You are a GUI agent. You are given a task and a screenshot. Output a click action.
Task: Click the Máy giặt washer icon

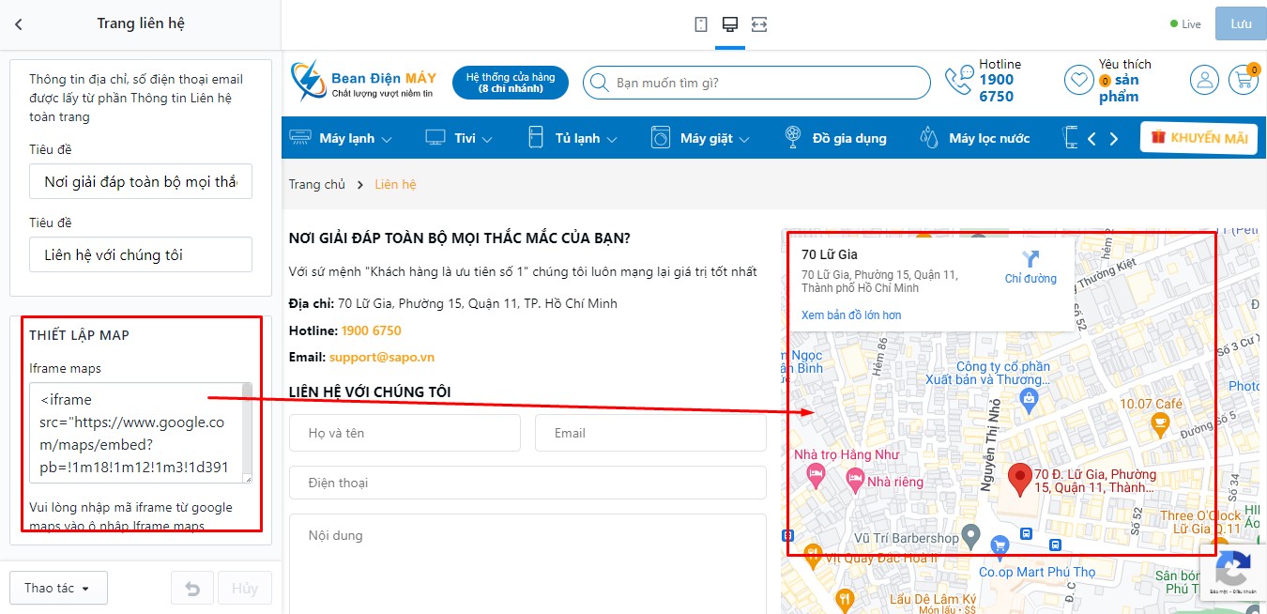661,138
